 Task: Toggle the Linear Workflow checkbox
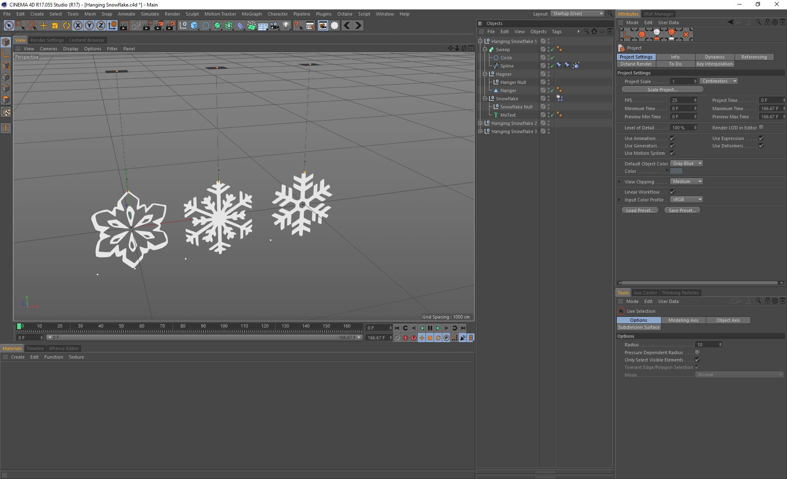pos(672,192)
